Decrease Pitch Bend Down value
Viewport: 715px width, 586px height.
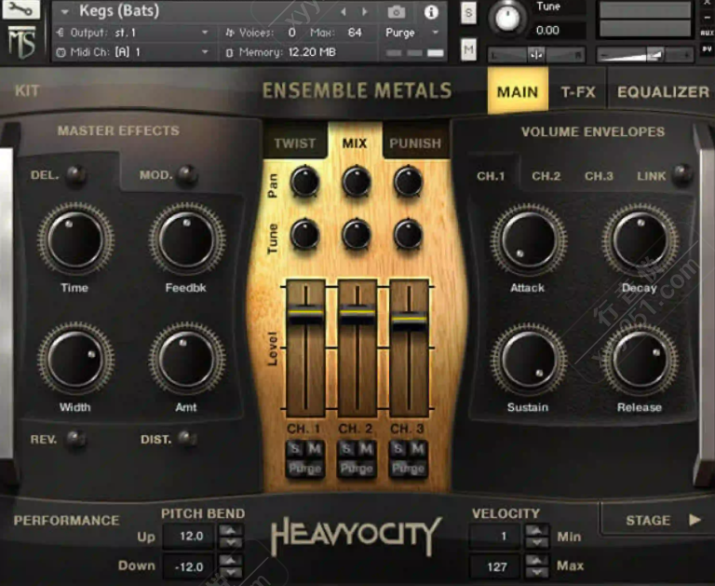231,572
